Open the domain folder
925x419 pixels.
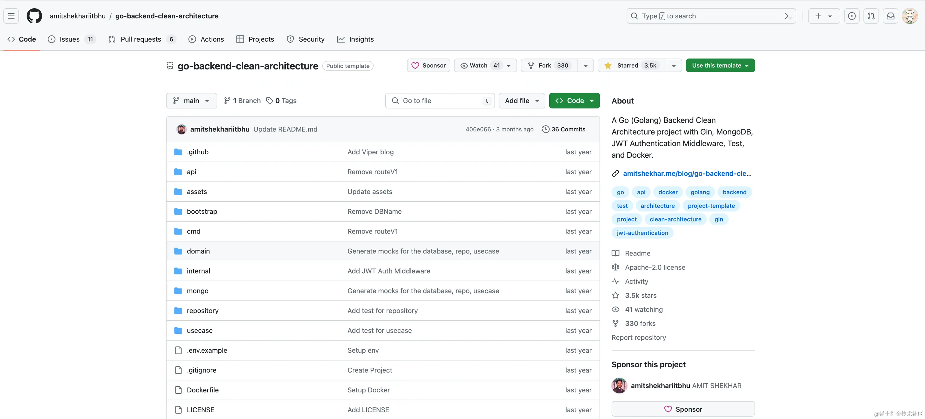click(198, 251)
